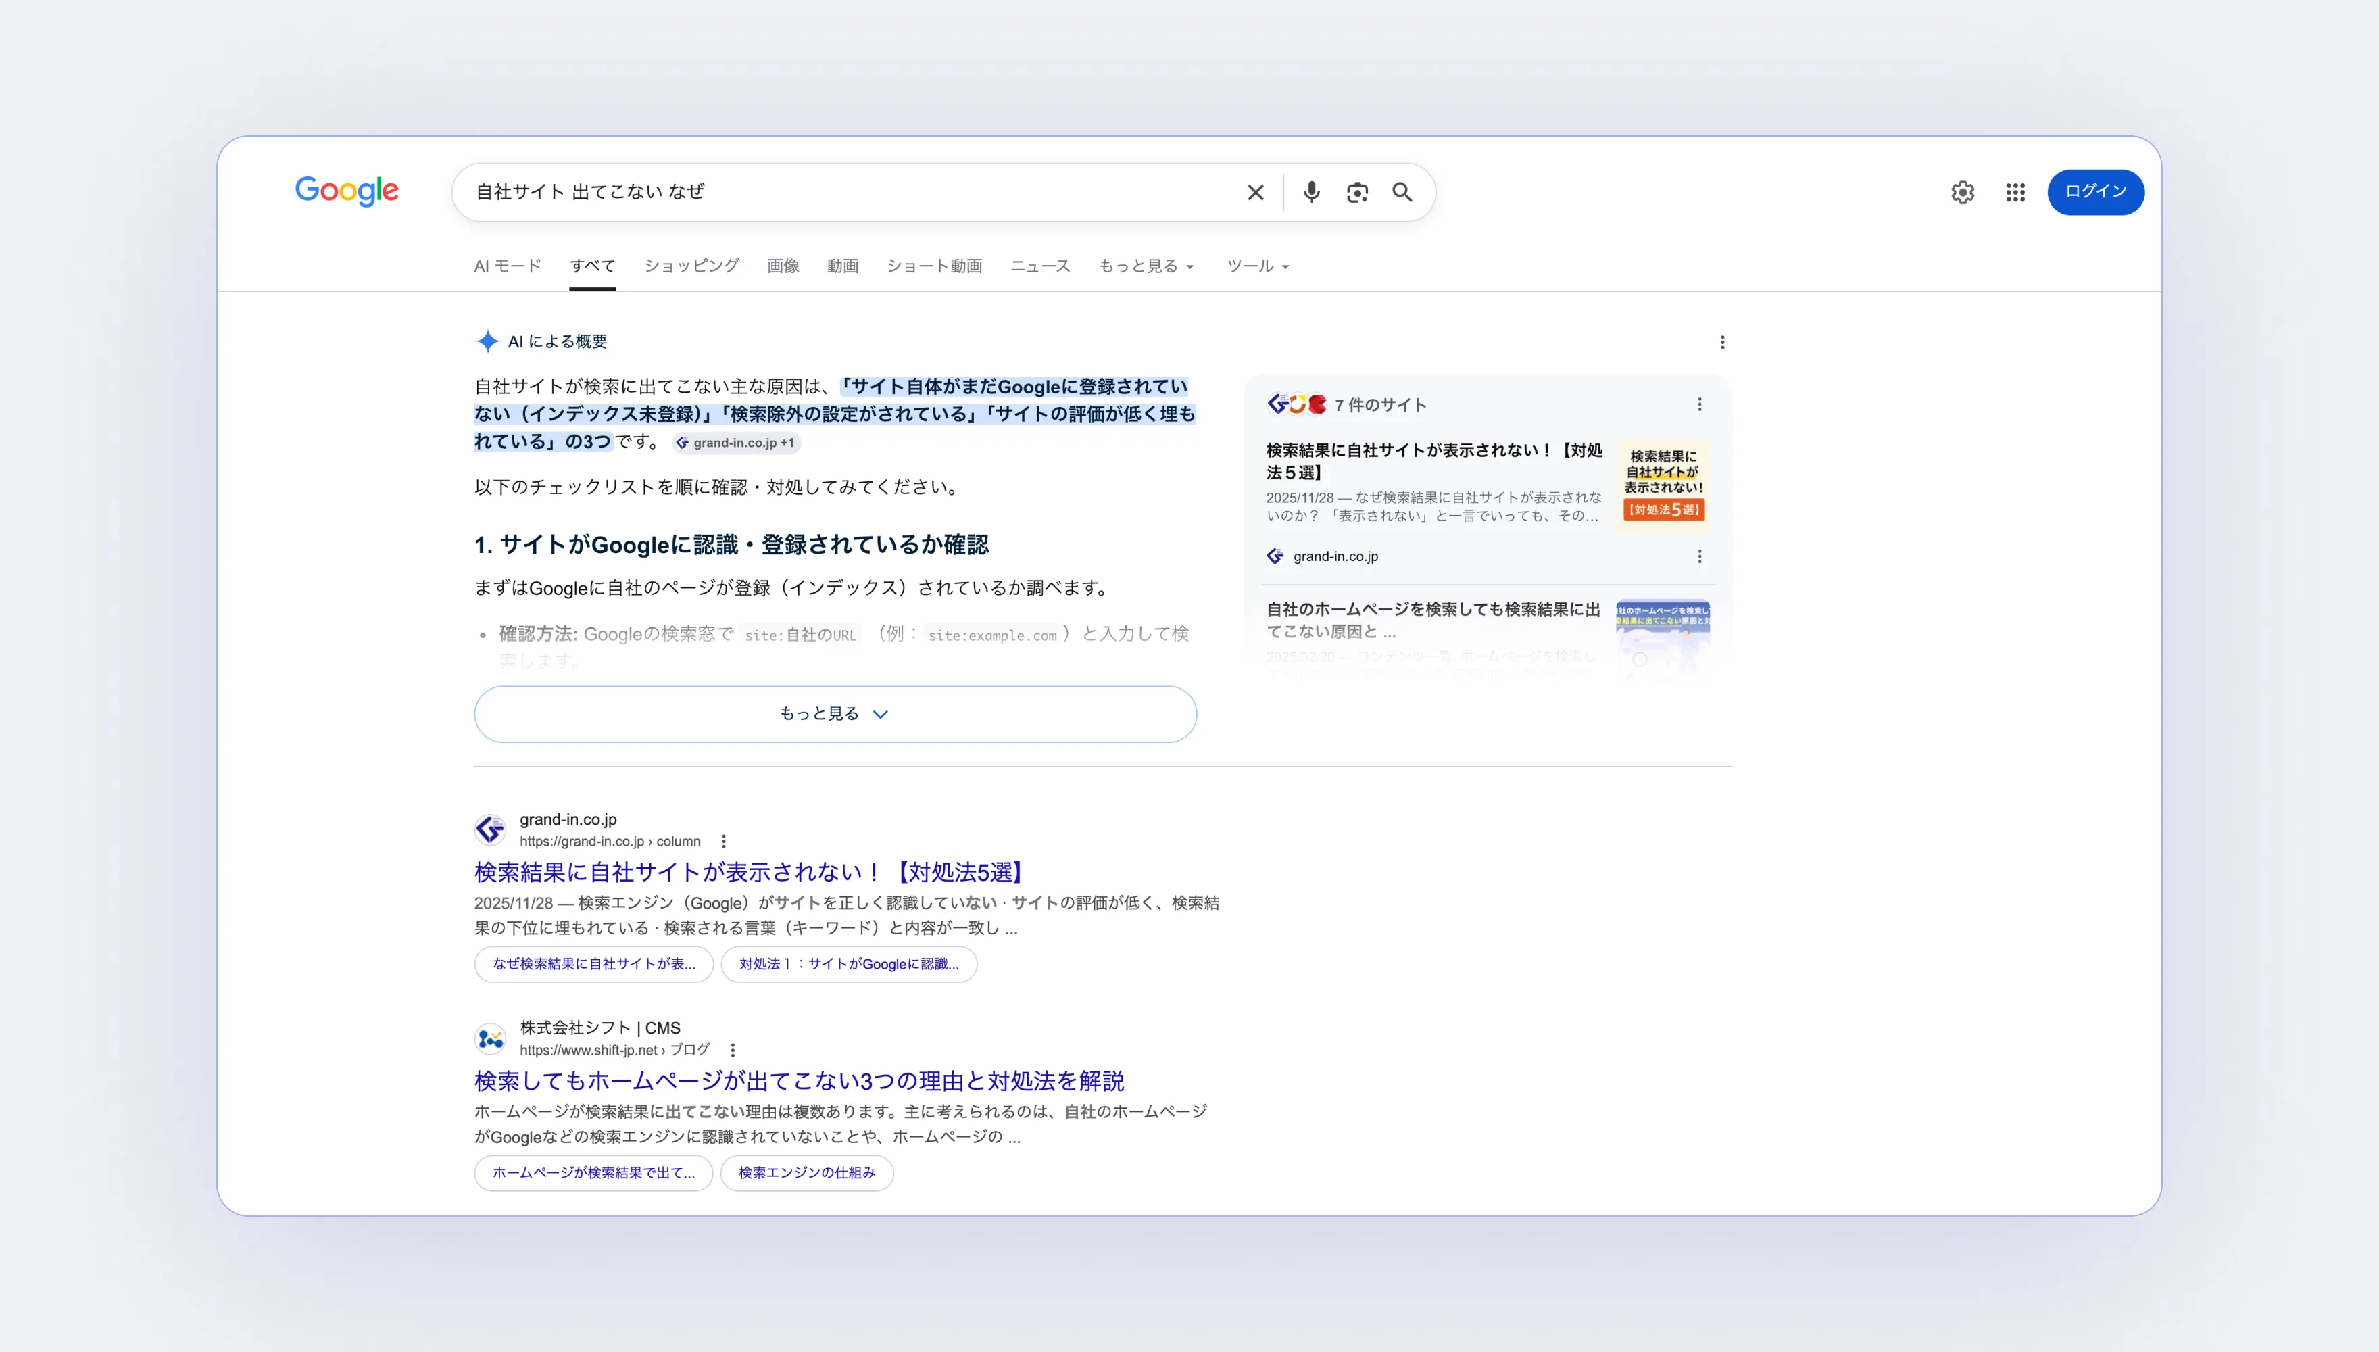Switch to 画像 tab
Viewport: 2379px width, 1352px height.
pos(783,266)
